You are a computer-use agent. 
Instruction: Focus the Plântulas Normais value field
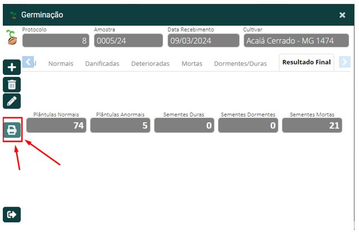56,125
